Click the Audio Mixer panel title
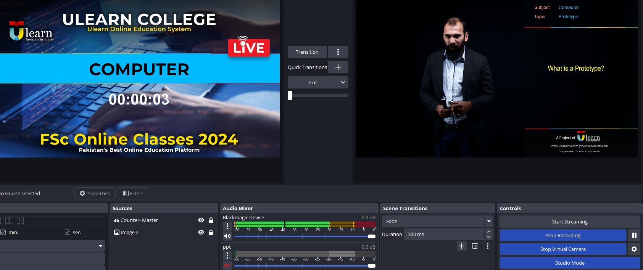Screen dimensions: 643x270 pyautogui.click(x=238, y=208)
